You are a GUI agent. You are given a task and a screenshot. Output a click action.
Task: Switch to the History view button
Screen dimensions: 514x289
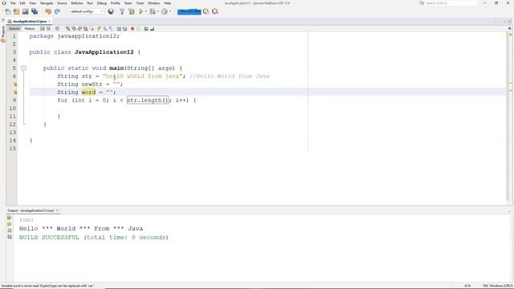[30, 29]
